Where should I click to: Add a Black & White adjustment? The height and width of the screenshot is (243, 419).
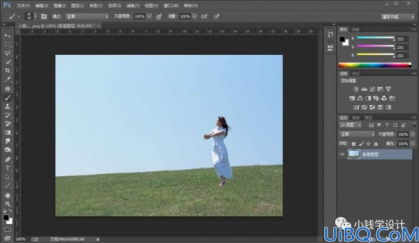(368, 98)
